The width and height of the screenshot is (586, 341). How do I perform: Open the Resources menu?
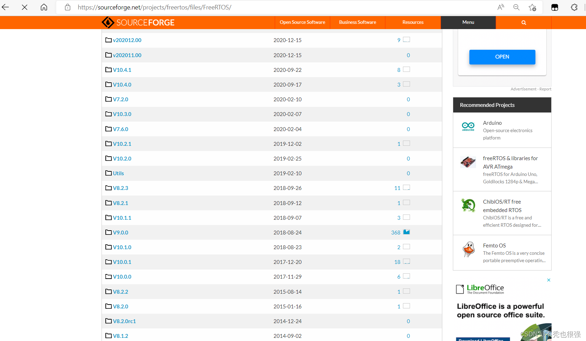pos(413,22)
